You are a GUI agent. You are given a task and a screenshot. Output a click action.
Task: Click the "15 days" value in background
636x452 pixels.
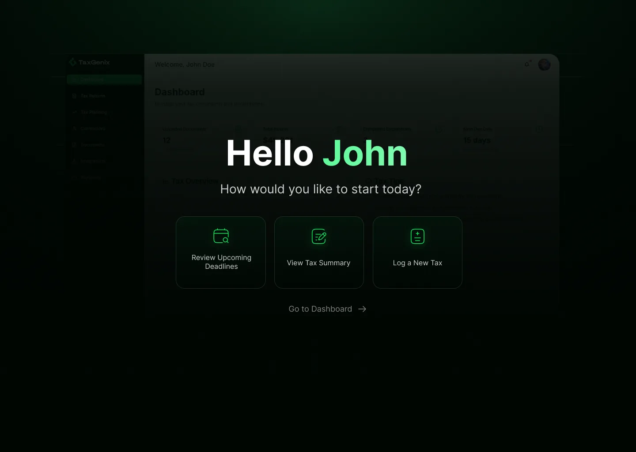[x=477, y=140]
